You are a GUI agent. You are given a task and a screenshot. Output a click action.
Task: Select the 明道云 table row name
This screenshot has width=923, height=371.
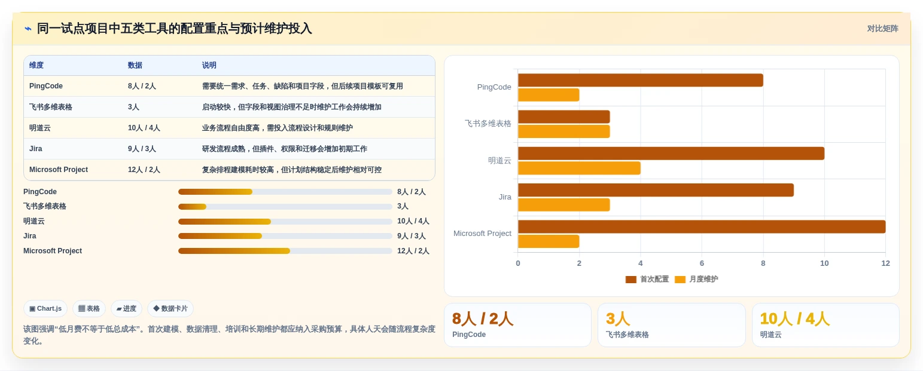point(40,128)
